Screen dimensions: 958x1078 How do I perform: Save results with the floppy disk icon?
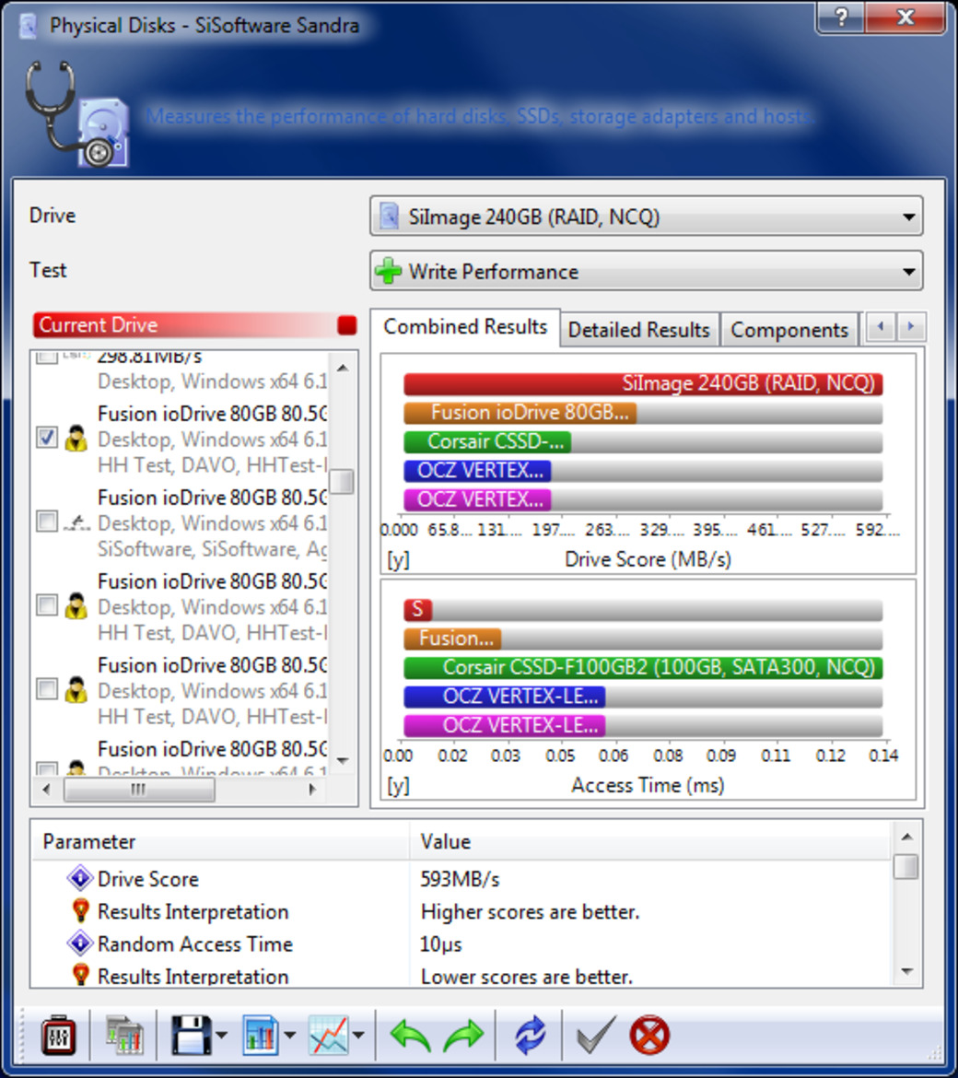191,1036
